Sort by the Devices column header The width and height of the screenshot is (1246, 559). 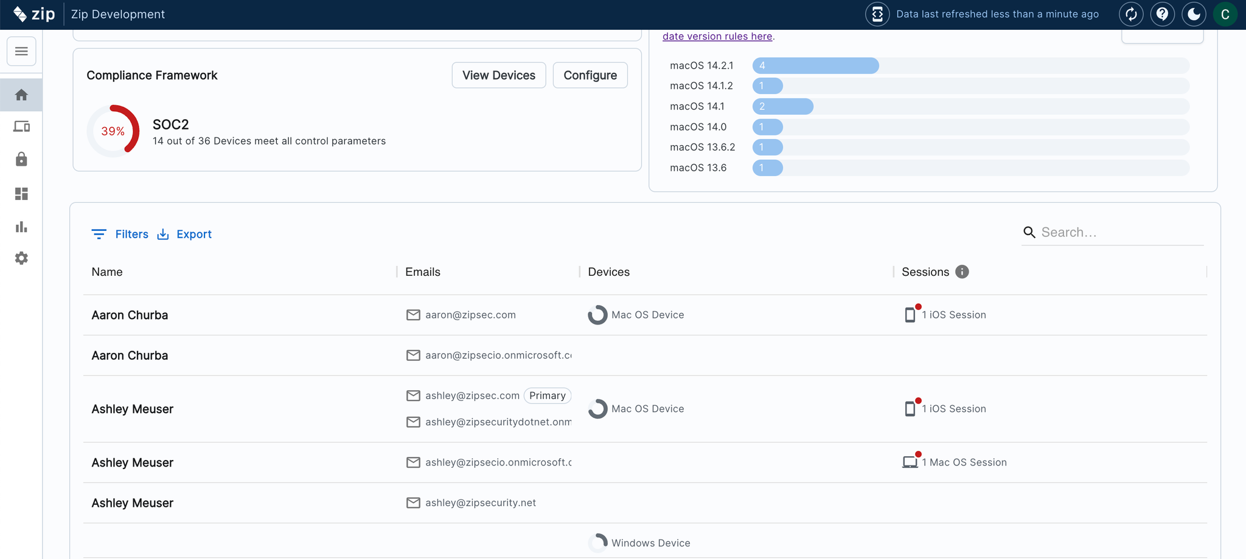coord(608,272)
